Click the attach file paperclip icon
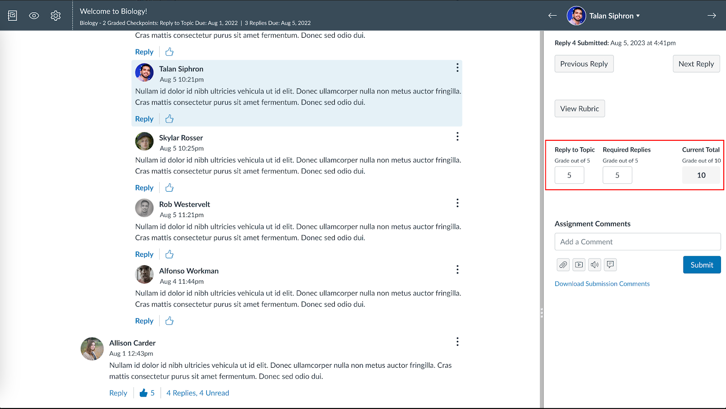Screen dimensions: 726x409 563,265
